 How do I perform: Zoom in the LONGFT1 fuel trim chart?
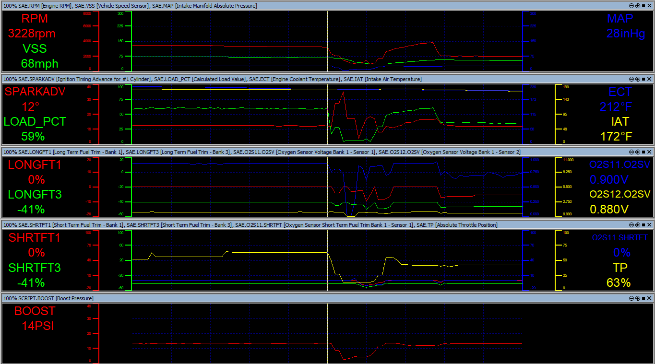[638, 152]
